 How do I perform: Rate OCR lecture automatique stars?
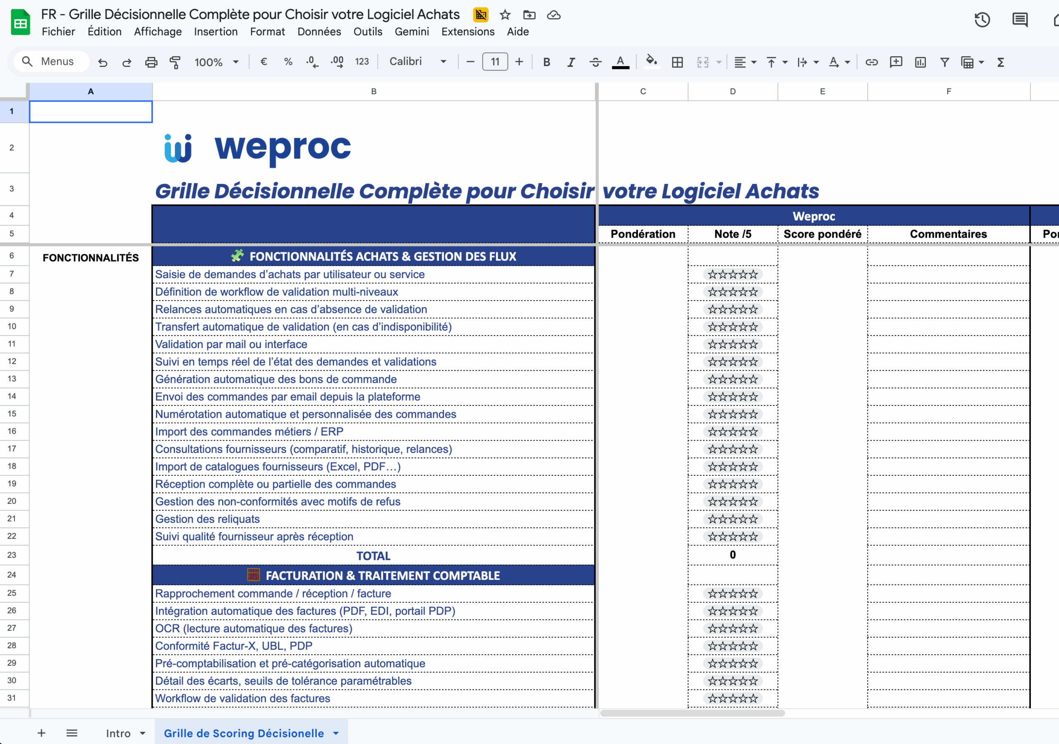(x=733, y=629)
